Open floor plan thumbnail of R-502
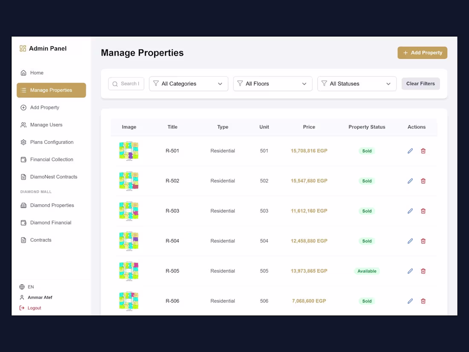 [129, 181]
